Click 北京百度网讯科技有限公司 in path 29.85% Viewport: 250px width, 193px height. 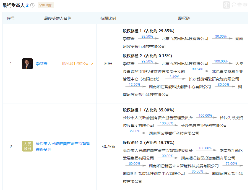(185, 39)
